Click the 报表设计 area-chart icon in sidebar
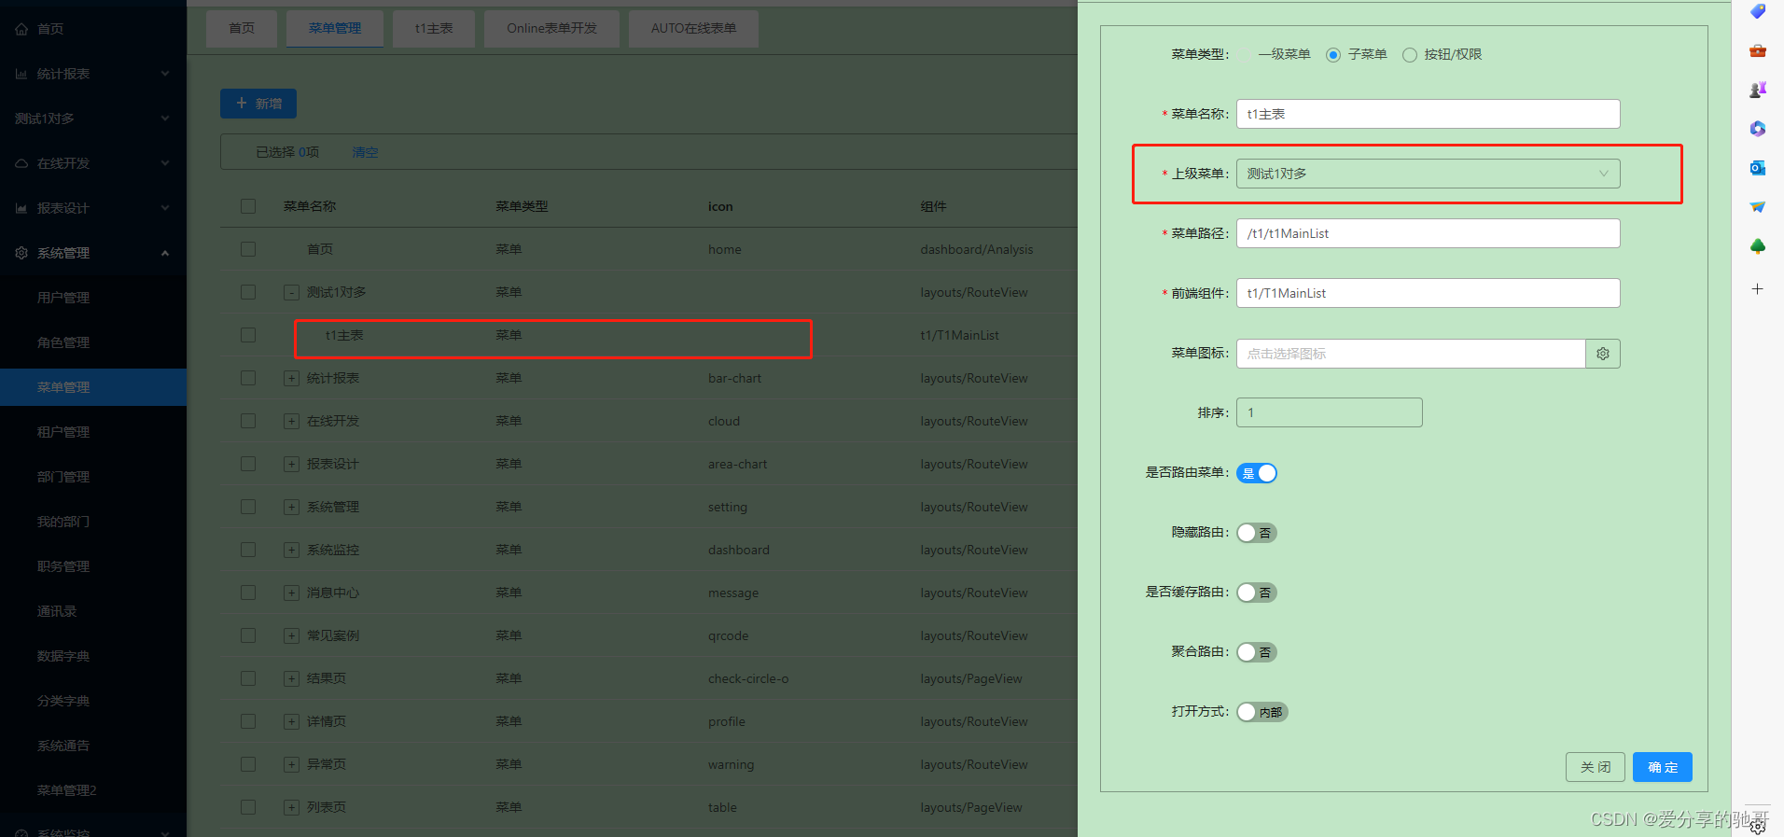This screenshot has height=837, width=1784. (x=21, y=208)
